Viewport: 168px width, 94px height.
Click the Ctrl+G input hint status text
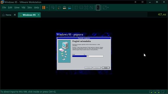pos(28,92)
